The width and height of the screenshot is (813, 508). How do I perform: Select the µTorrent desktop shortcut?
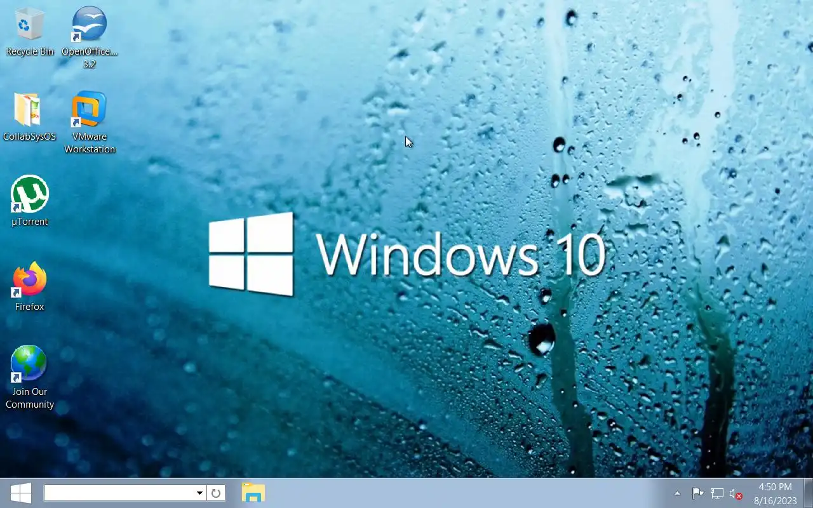29,201
